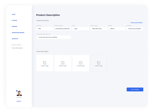This screenshot has height=112, width=152.
Task: Open the Listings menu item
Action: point(14,20)
